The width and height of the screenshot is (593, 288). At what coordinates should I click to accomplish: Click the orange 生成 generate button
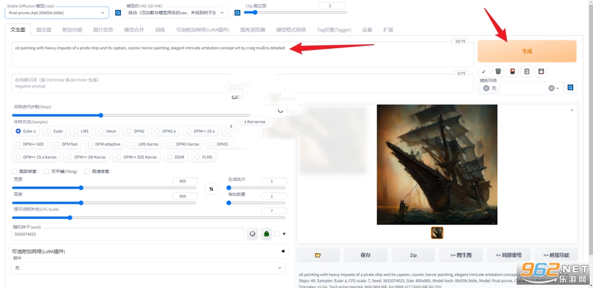point(527,51)
